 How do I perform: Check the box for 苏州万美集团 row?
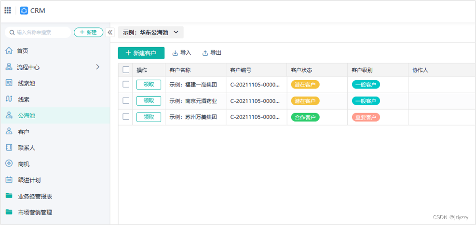pyautogui.click(x=126, y=117)
